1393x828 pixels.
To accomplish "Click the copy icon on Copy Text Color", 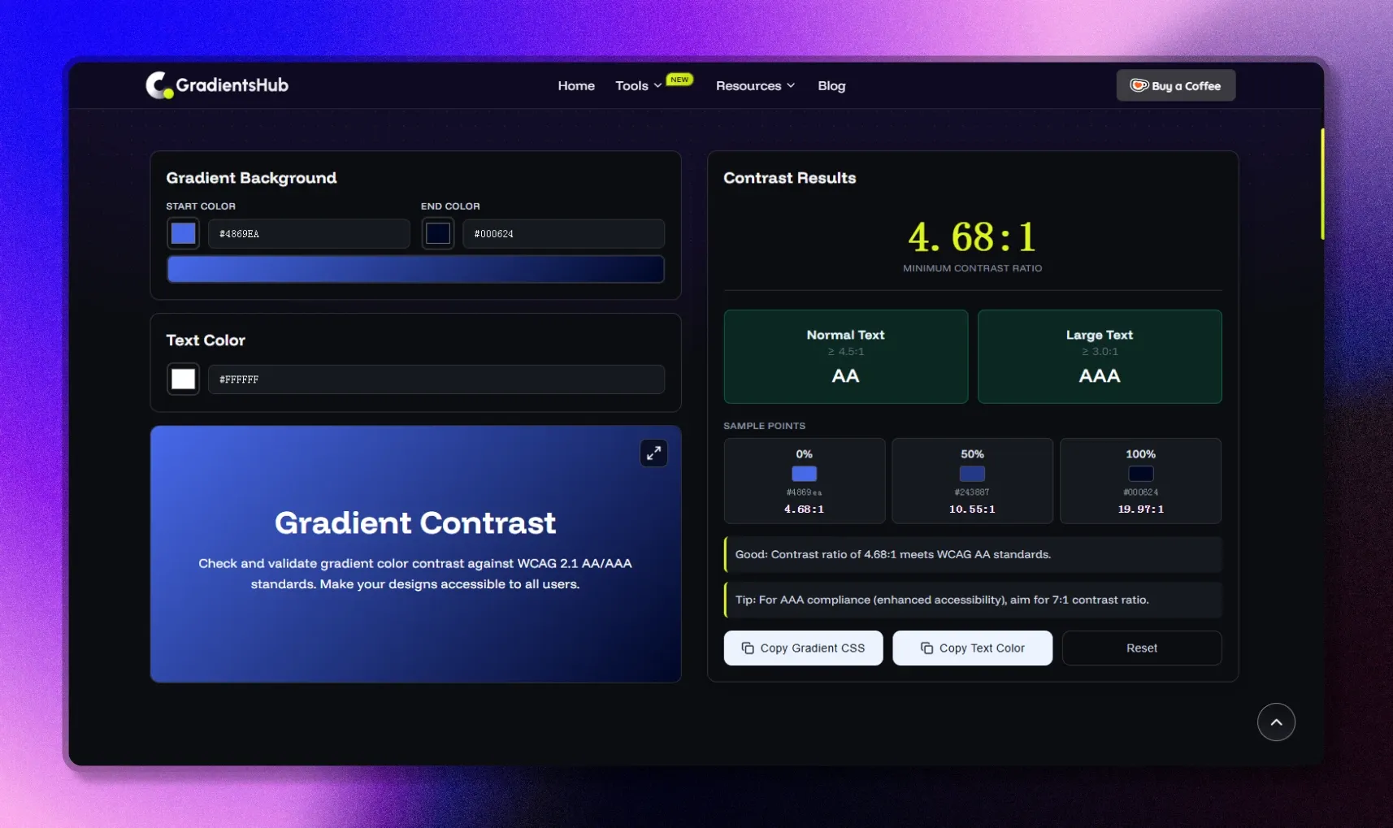I will (x=926, y=648).
